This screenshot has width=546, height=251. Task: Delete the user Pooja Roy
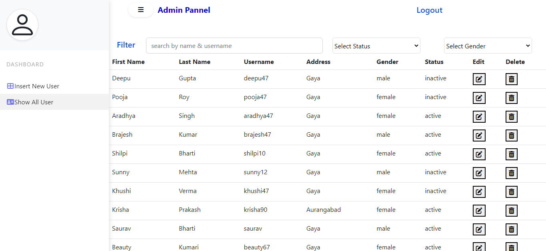(511, 98)
